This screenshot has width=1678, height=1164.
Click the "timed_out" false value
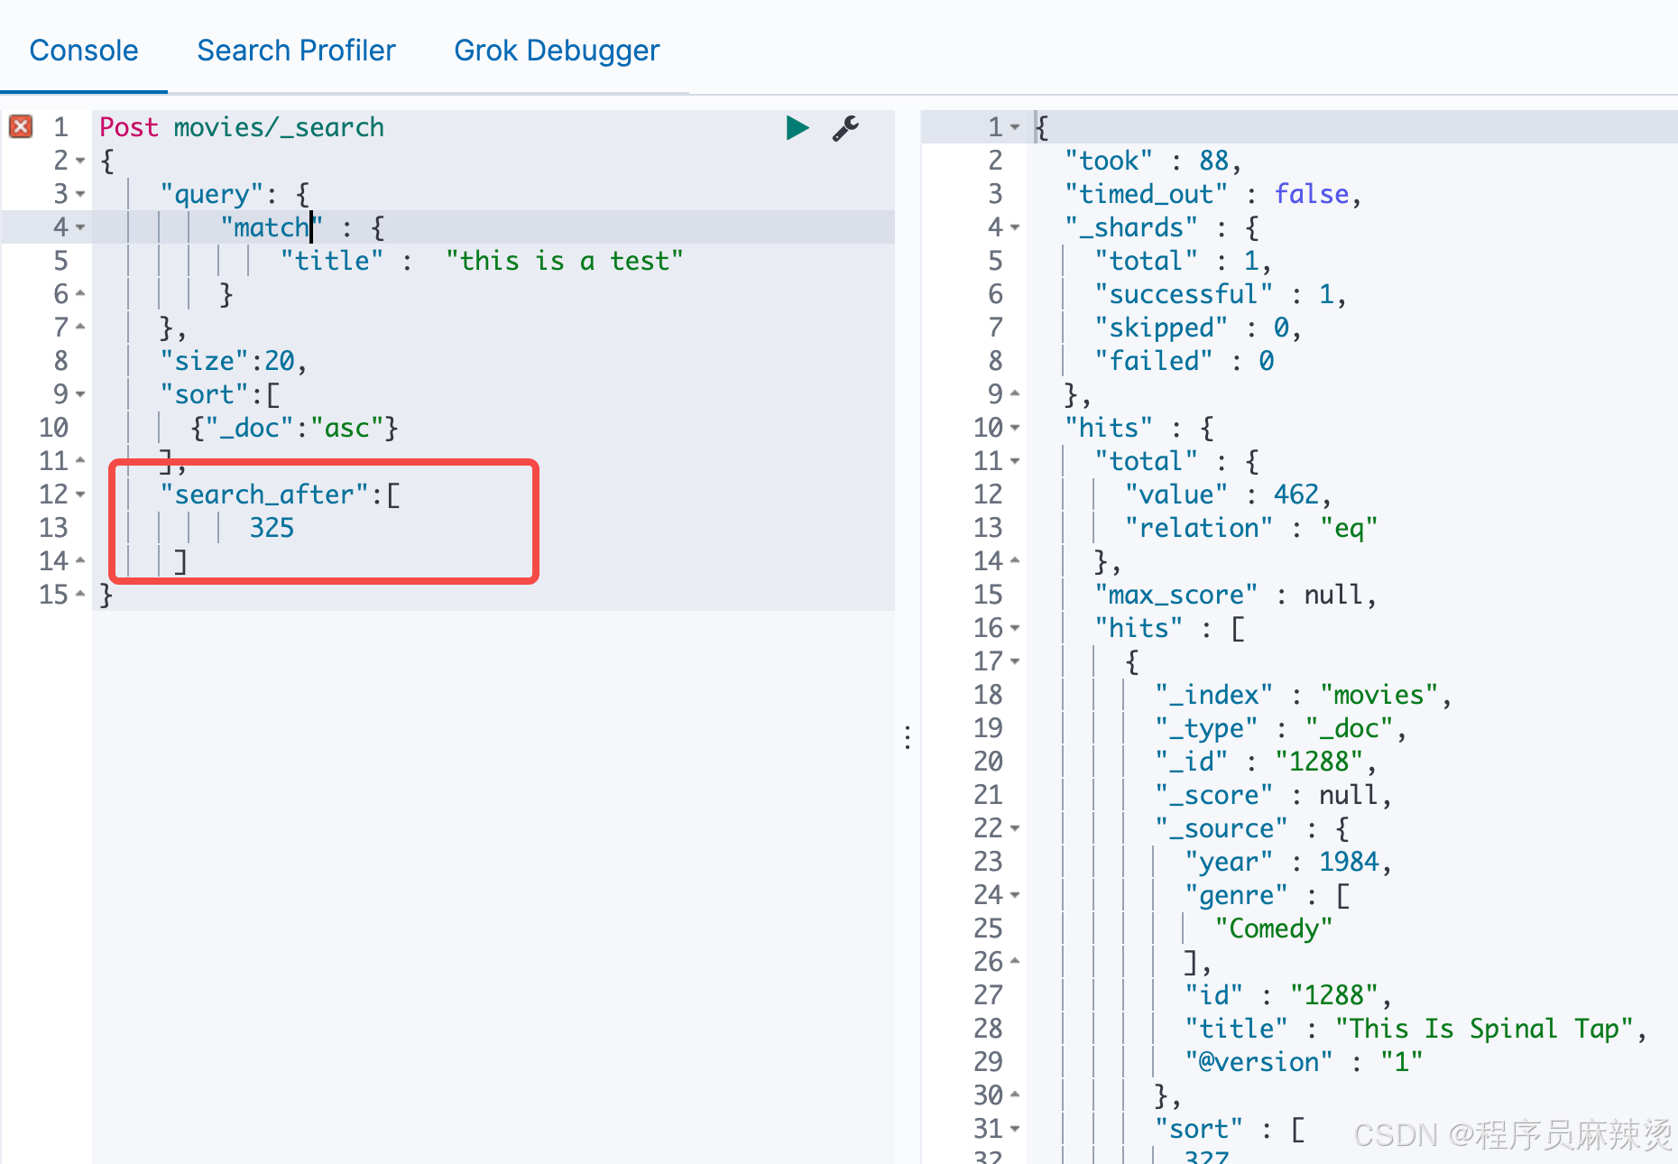pos(1312,194)
